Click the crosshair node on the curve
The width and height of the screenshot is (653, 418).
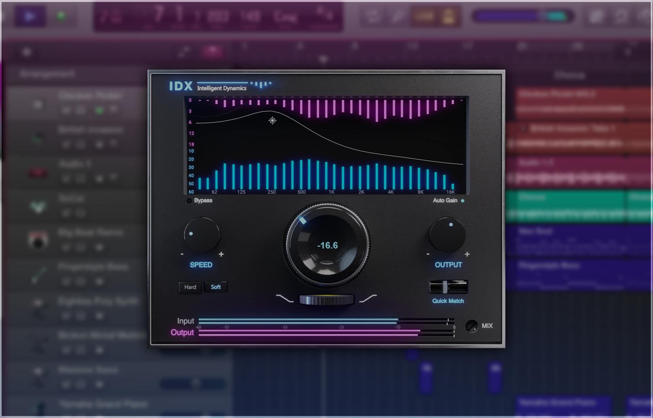(x=272, y=120)
